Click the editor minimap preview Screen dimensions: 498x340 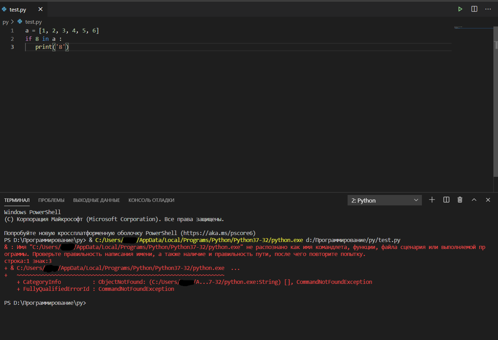pyautogui.click(x=474, y=27)
